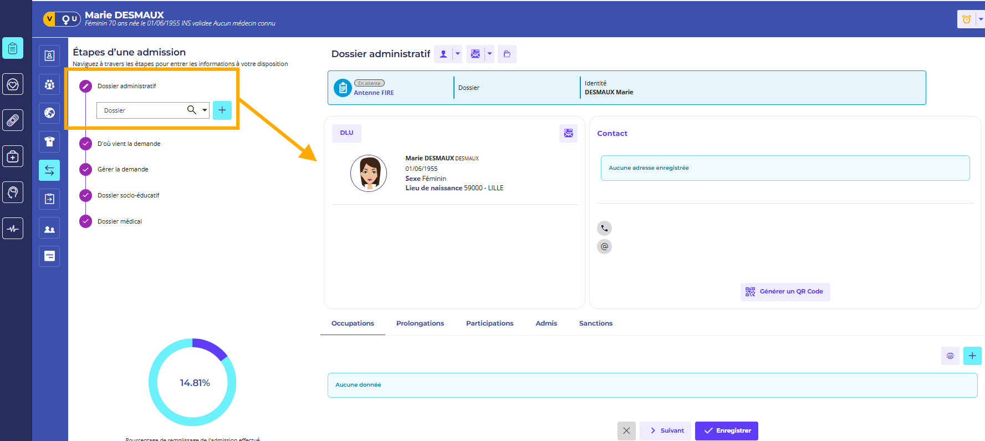This screenshot has height=441, width=985.
Task: Click the bandage icon in the left sidebar
Action: coord(13,120)
